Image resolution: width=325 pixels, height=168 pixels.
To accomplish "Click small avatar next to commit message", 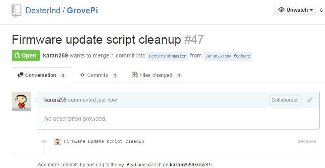I will 58,142.
